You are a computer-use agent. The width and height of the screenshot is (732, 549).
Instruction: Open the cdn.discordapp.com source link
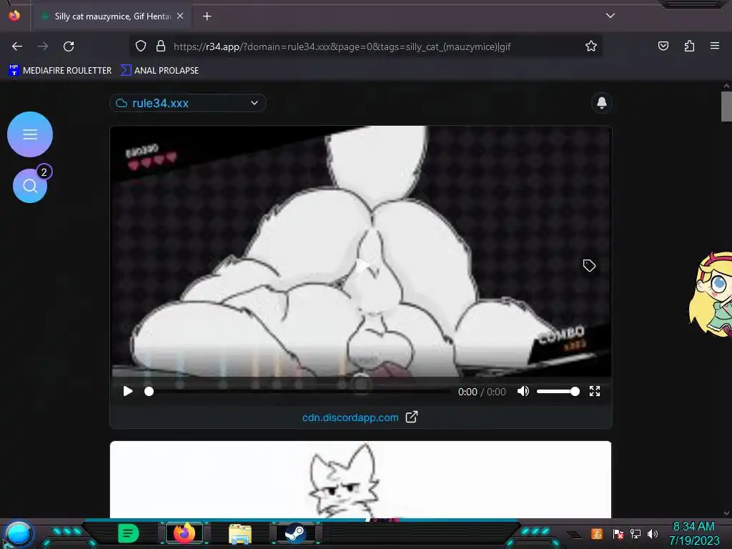pos(350,417)
